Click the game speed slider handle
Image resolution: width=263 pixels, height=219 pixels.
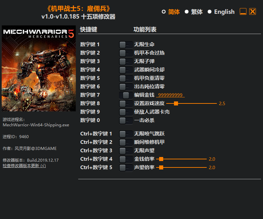tap(176, 103)
